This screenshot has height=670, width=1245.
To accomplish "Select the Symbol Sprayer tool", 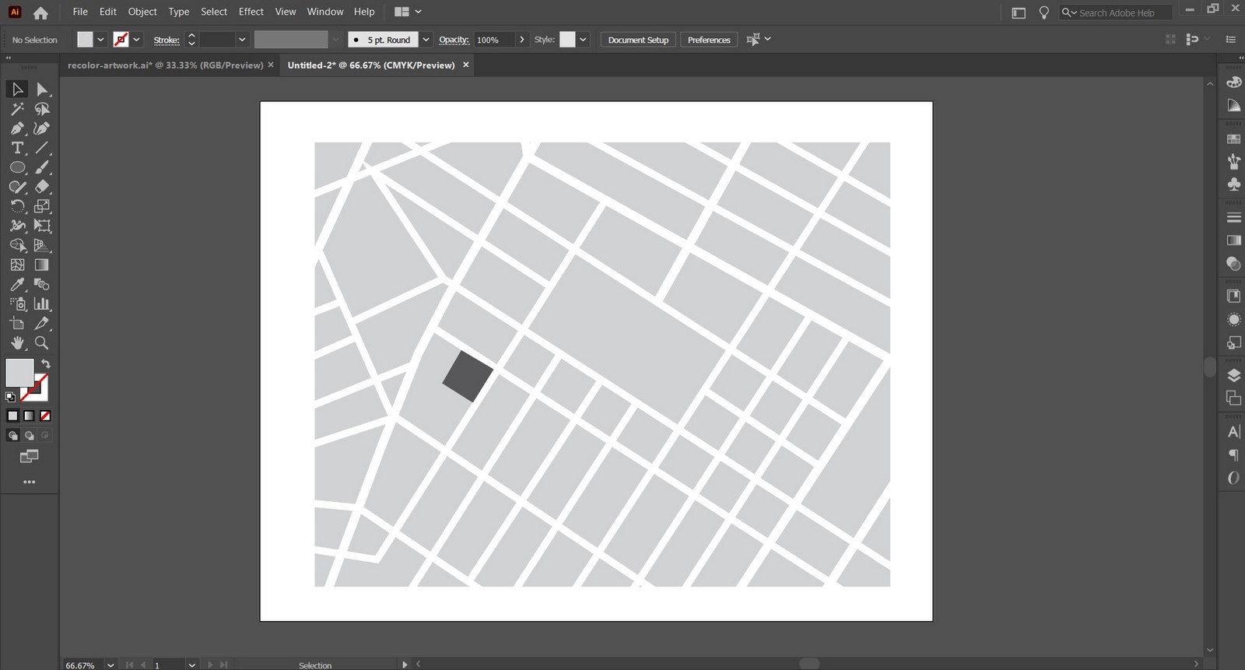I will (x=17, y=303).
